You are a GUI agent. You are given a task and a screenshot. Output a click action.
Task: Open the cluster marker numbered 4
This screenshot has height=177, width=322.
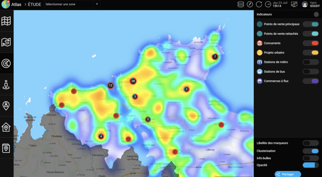point(101,136)
